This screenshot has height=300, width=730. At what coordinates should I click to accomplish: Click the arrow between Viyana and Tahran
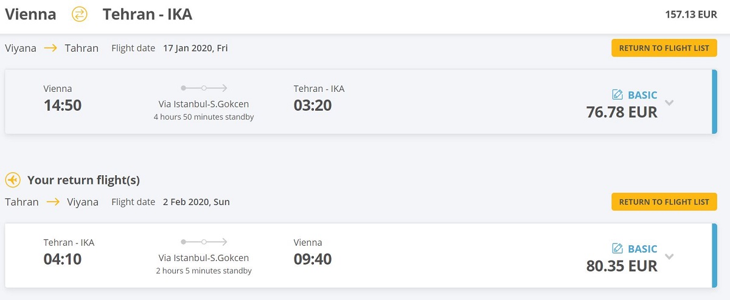[51, 48]
